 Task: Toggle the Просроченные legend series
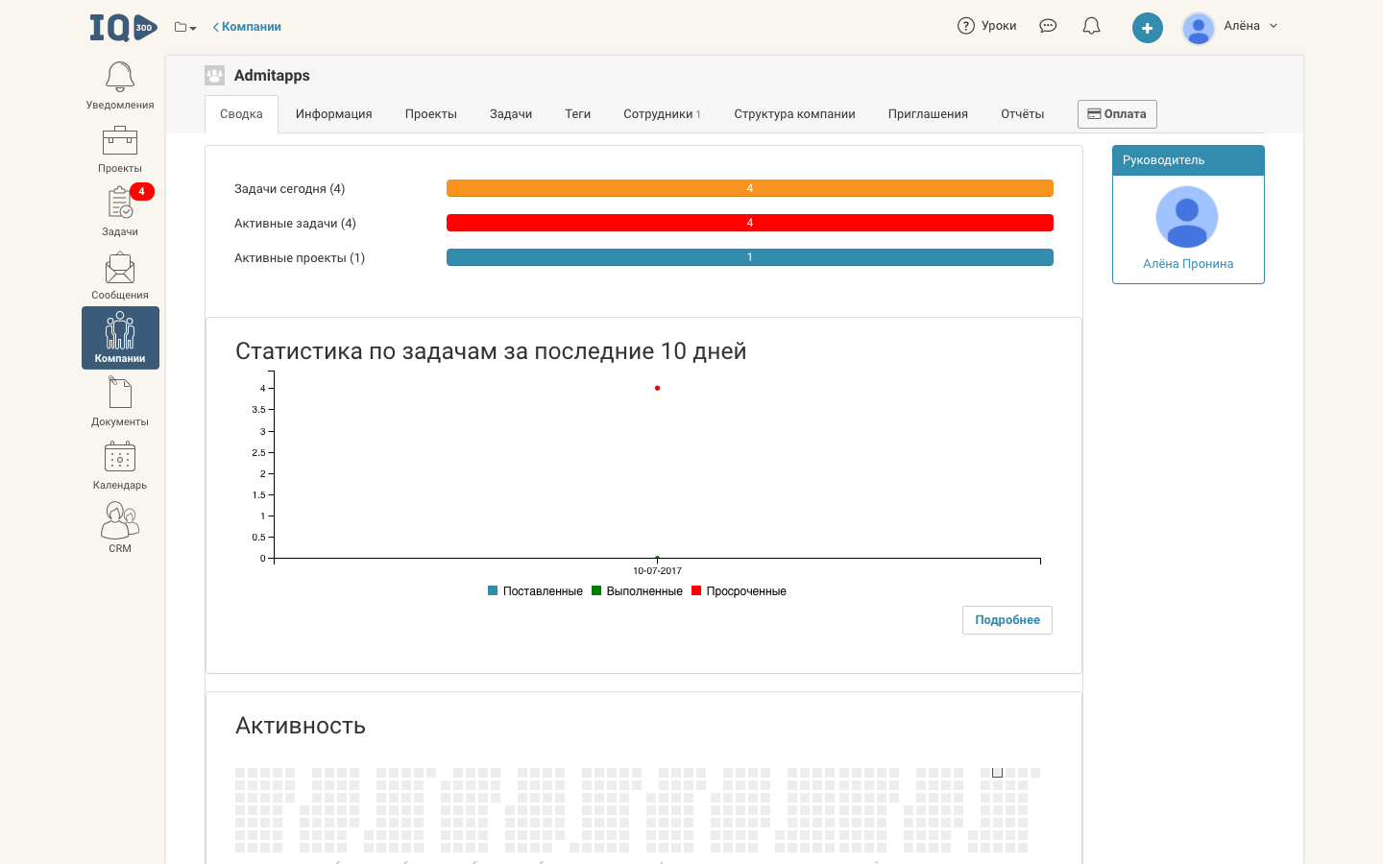(739, 591)
